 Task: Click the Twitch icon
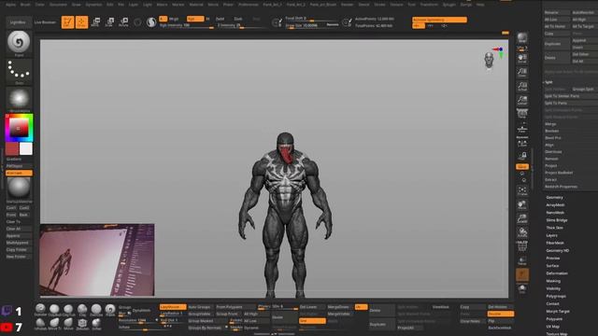(7, 311)
